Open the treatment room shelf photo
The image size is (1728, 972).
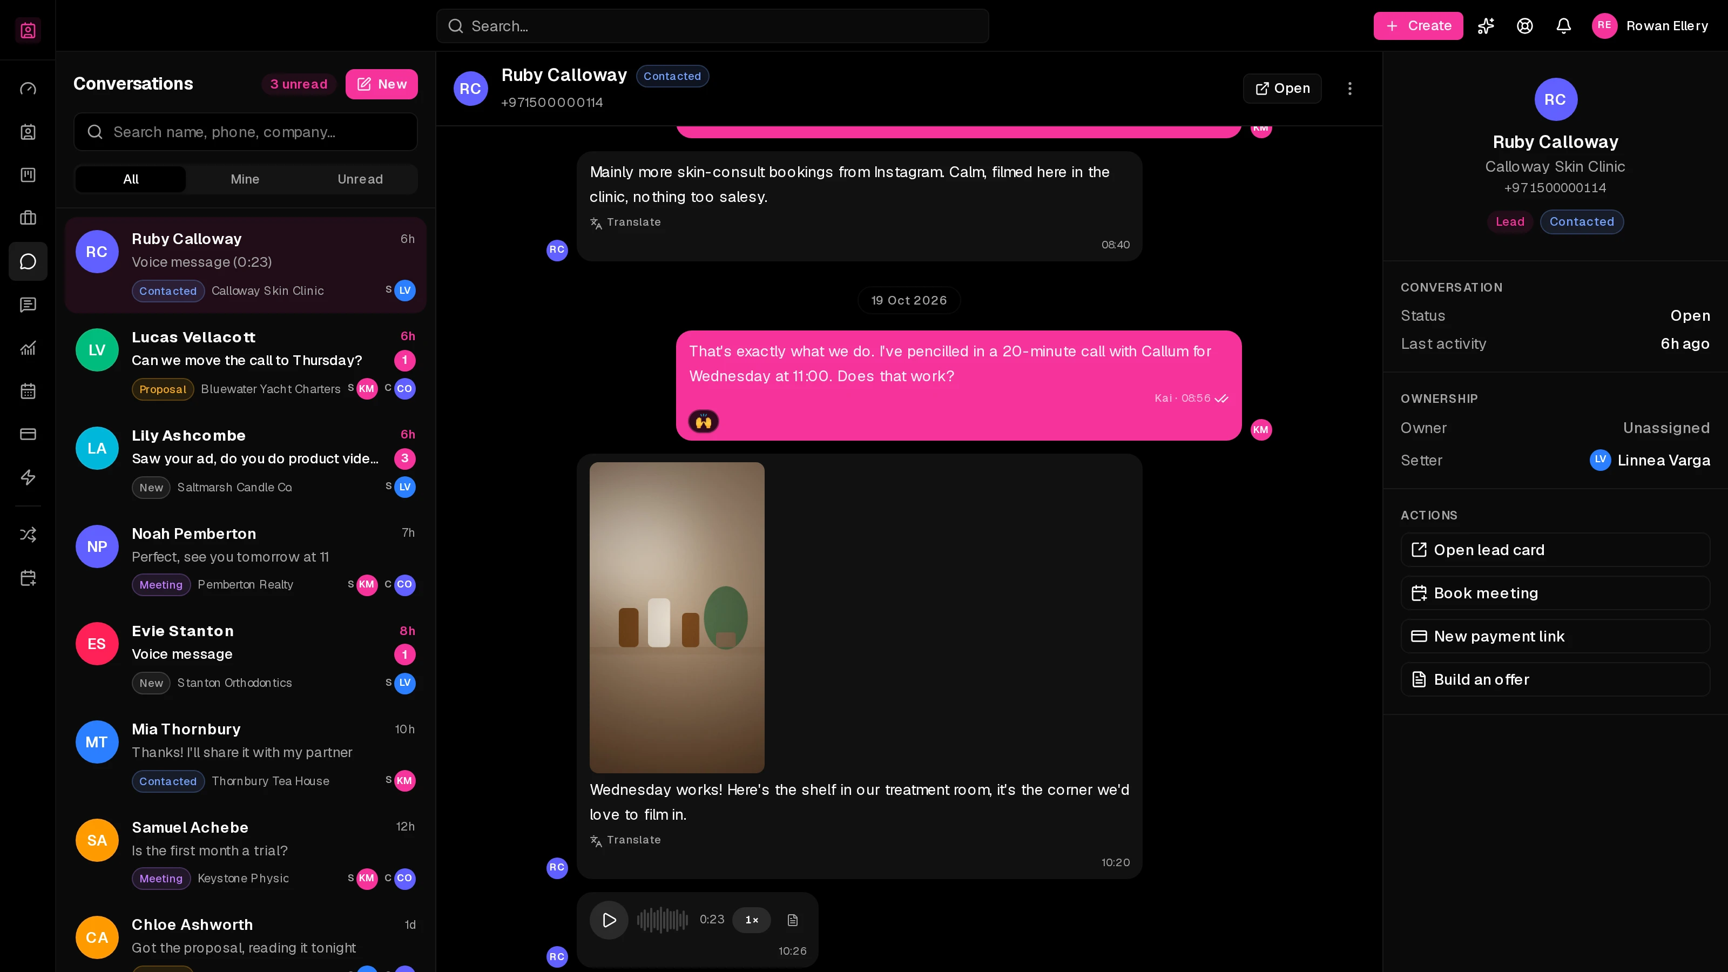677,617
